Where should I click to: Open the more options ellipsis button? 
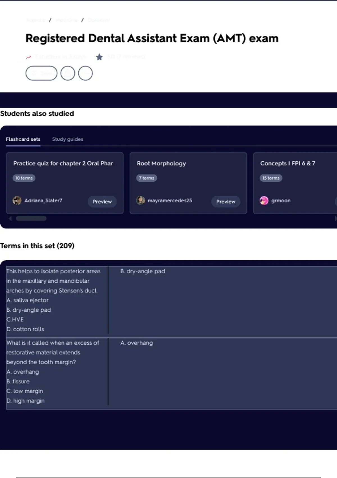[x=85, y=73]
